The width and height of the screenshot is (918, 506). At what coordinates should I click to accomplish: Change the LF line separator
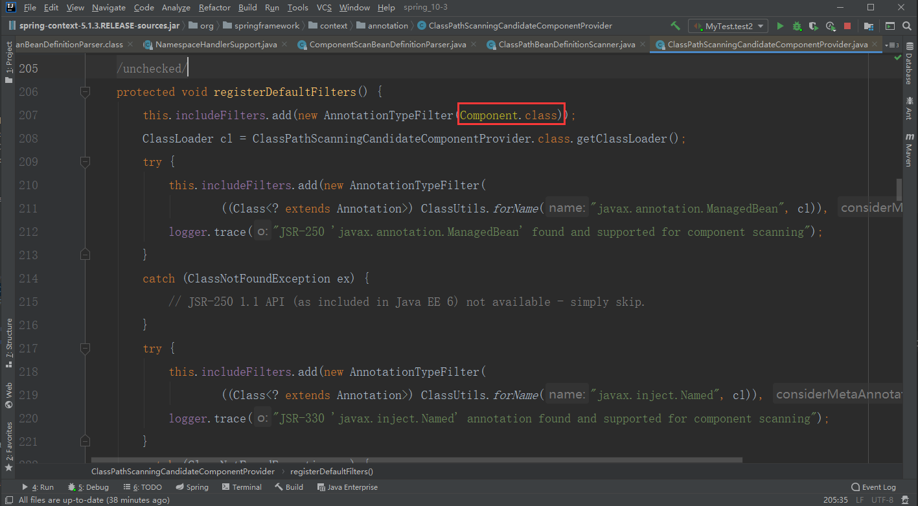pyautogui.click(x=860, y=500)
